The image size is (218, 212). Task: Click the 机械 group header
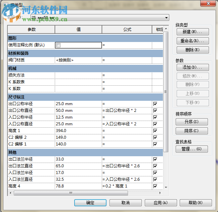click(x=85, y=69)
